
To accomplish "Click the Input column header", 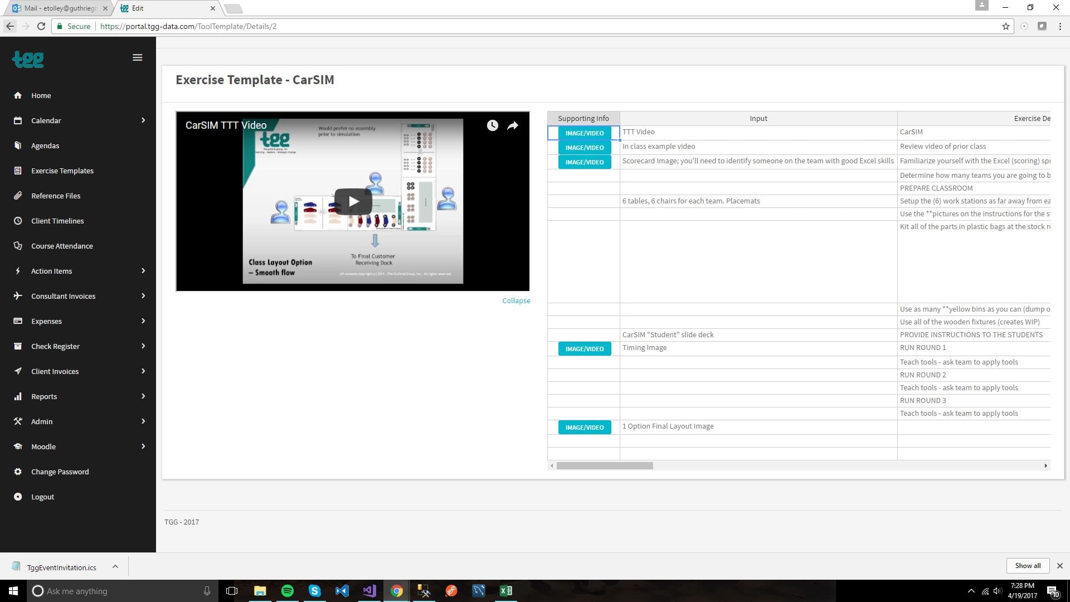I will click(x=758, y=118).
